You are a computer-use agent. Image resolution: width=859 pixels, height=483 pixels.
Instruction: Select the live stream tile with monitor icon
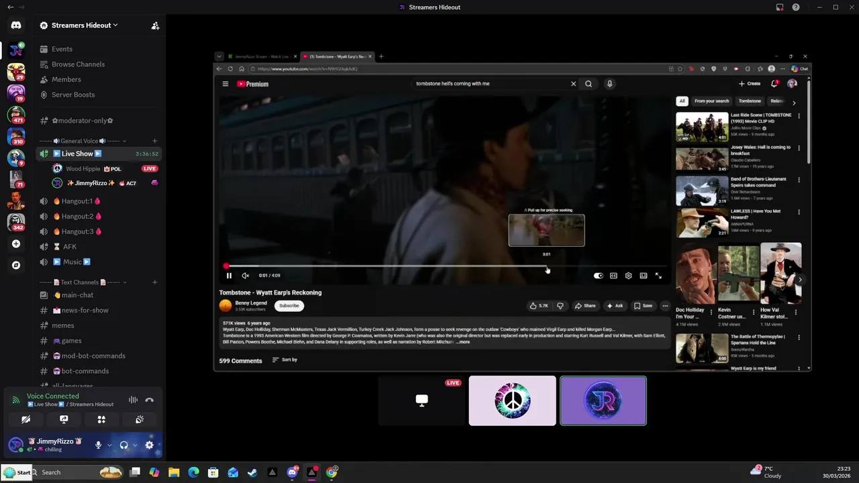[x=421, y=400]
